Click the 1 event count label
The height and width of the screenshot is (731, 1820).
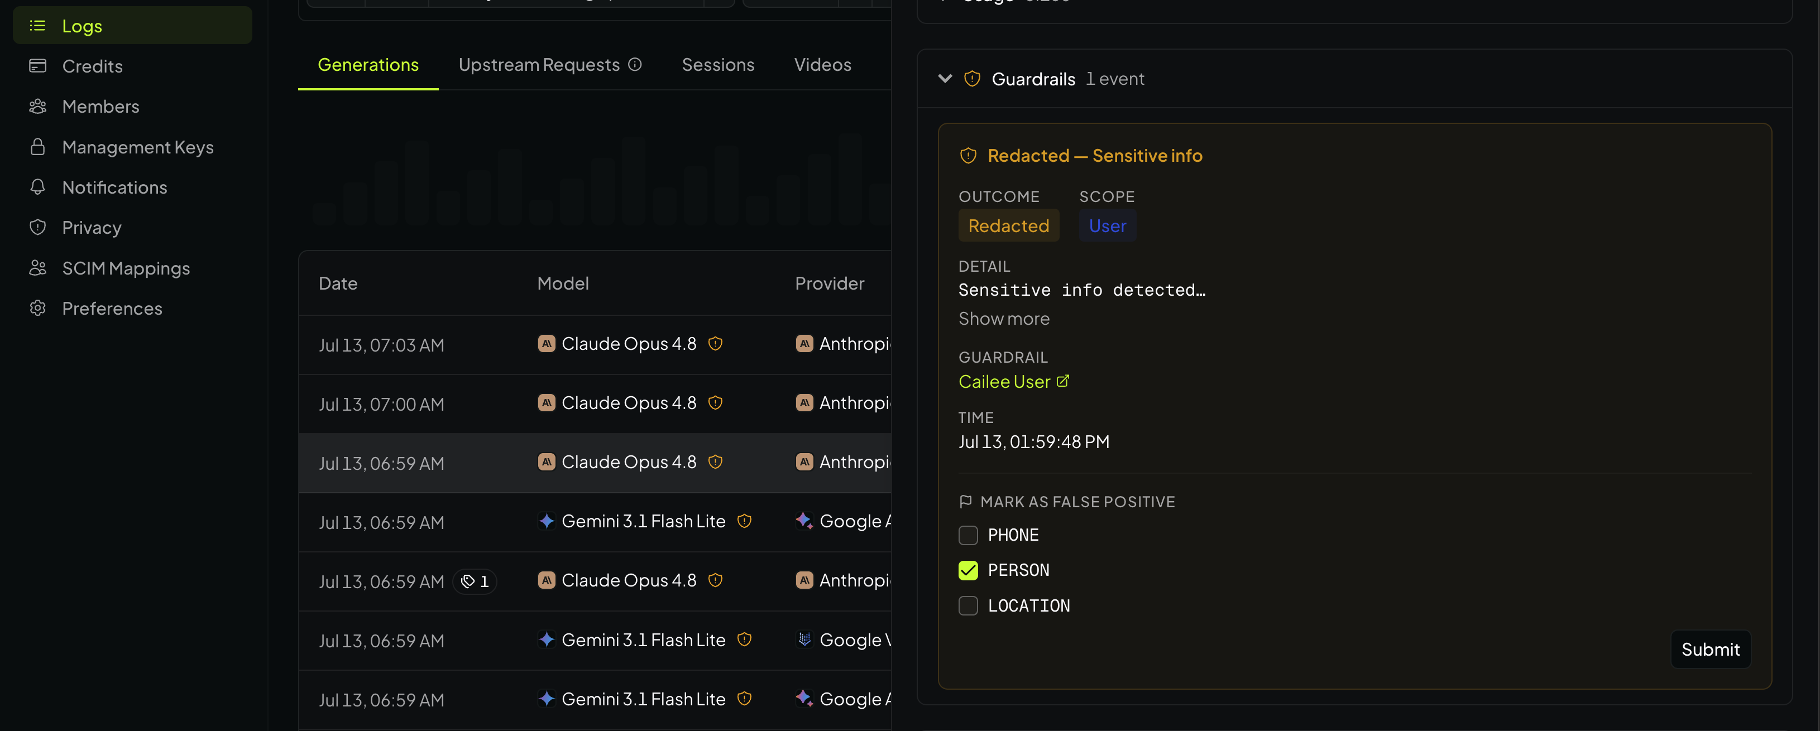point(1115,79)
